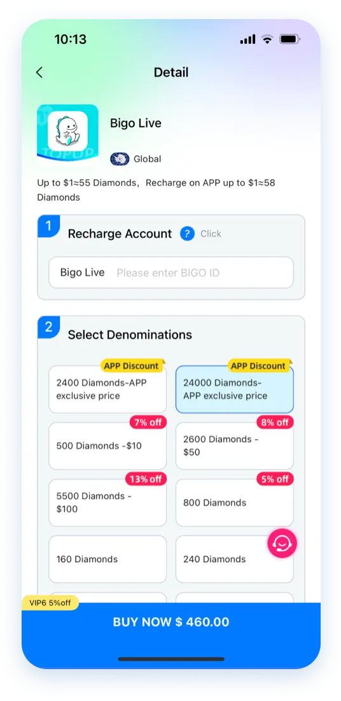Pick the 800 Diamonds denomination
341x701 pixels.
[x=235, y=503]
